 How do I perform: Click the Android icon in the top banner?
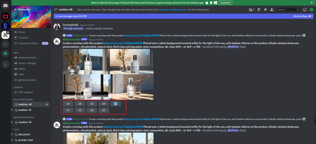pyautogui.click(x=211, y=2)
